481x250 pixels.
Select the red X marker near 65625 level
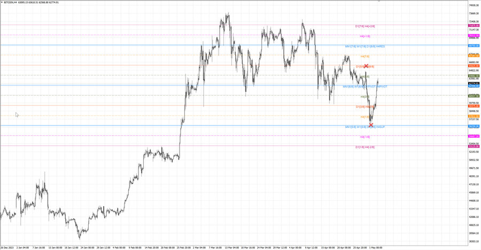pyautogui.click(x=366, y=66)
